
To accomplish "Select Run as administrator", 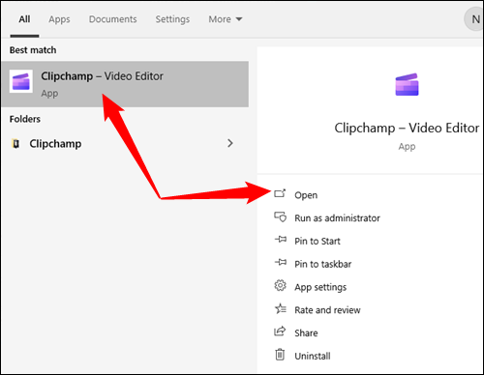I will pos(337,218).
